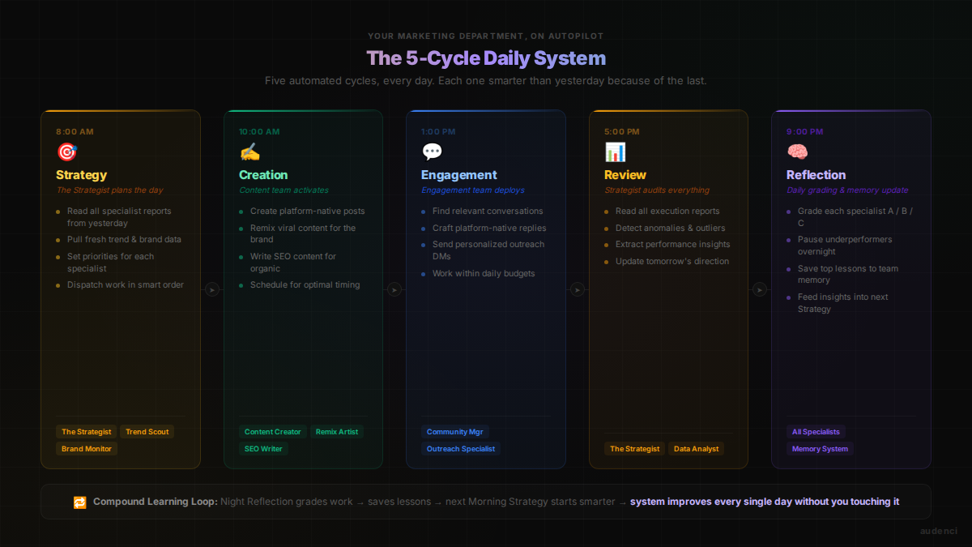972x547 pixels.
Task: Click the arrow between Engagement and Review
Action: (x=578, y=289)
